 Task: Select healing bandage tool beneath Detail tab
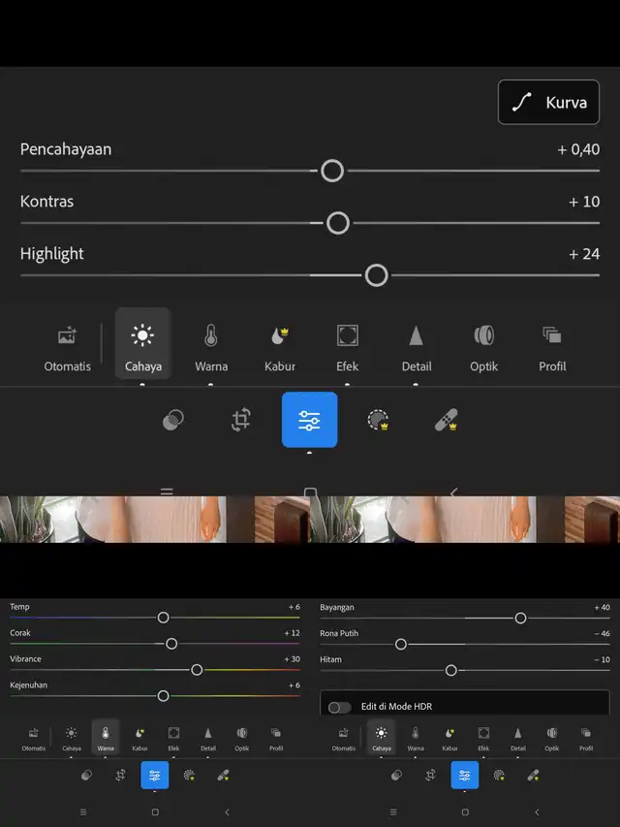tap(446, 420)
